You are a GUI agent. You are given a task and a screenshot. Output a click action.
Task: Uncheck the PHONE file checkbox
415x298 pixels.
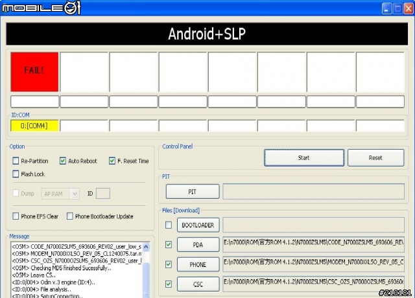[169, 264]
